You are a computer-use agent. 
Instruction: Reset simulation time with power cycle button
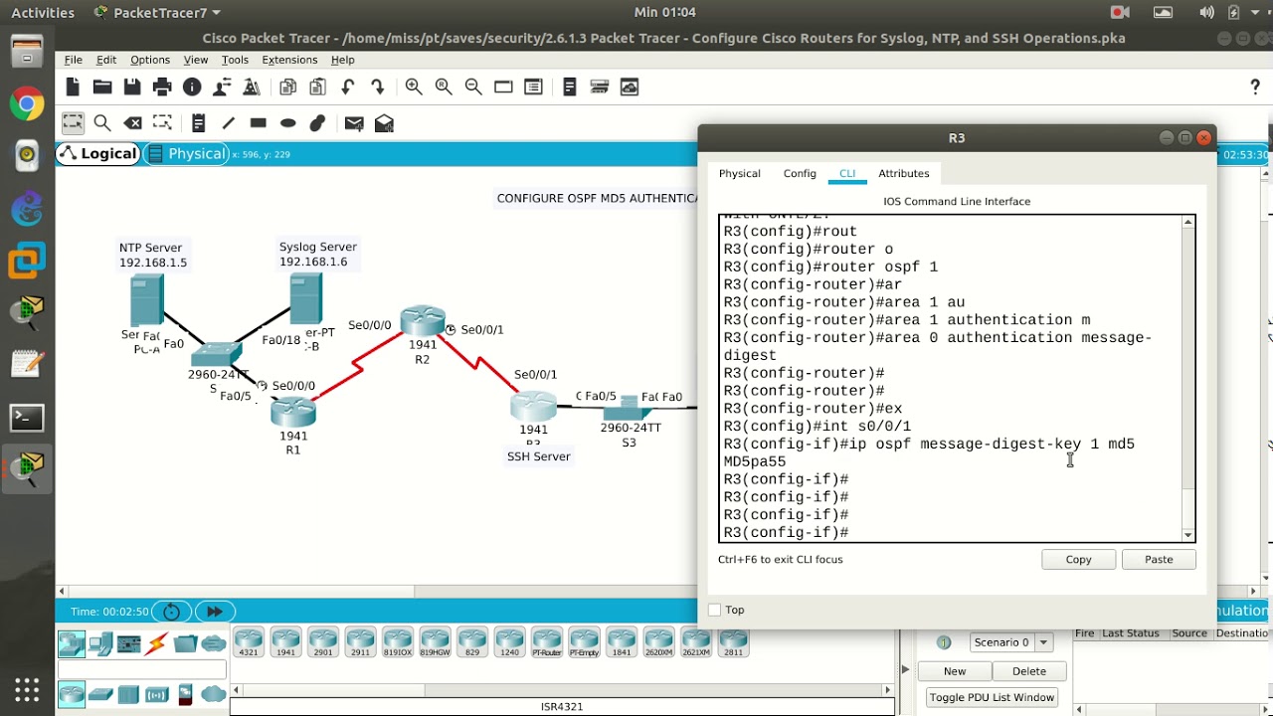[171, 612]
